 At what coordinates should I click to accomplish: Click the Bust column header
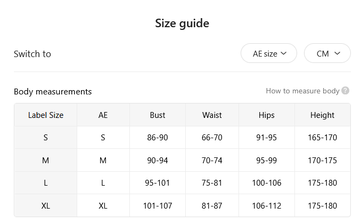[158, 115]
